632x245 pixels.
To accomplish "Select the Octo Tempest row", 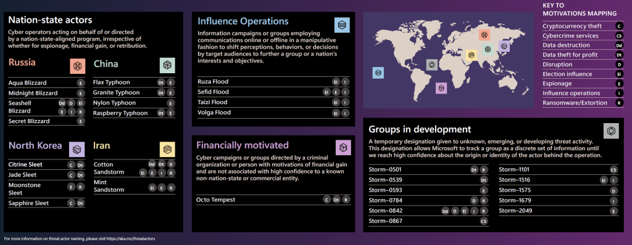I will tap(273, 199).
